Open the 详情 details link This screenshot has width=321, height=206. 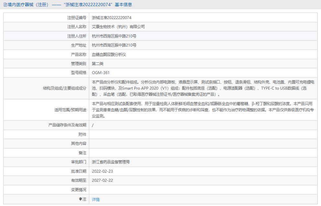pos(95,200)
